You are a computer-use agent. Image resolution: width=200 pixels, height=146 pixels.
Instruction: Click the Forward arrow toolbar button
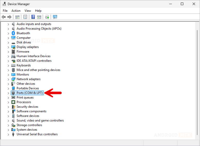coord(9,17)
